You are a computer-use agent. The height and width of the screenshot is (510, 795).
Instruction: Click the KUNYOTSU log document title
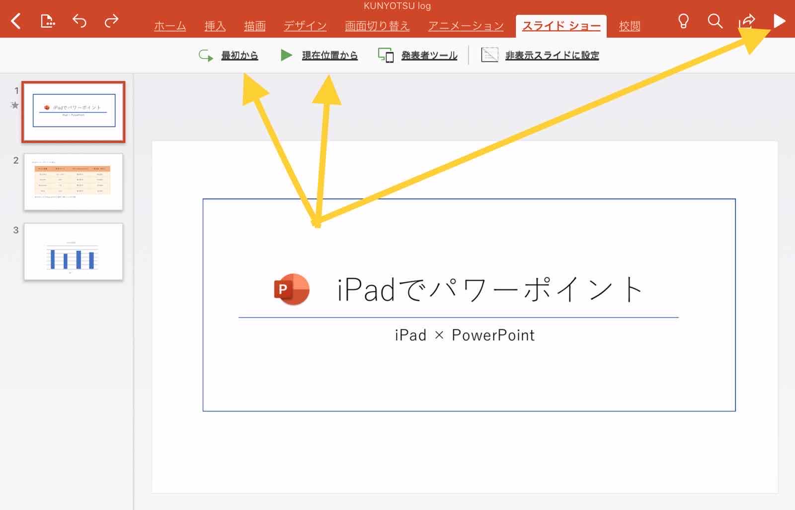pos(397,6)
